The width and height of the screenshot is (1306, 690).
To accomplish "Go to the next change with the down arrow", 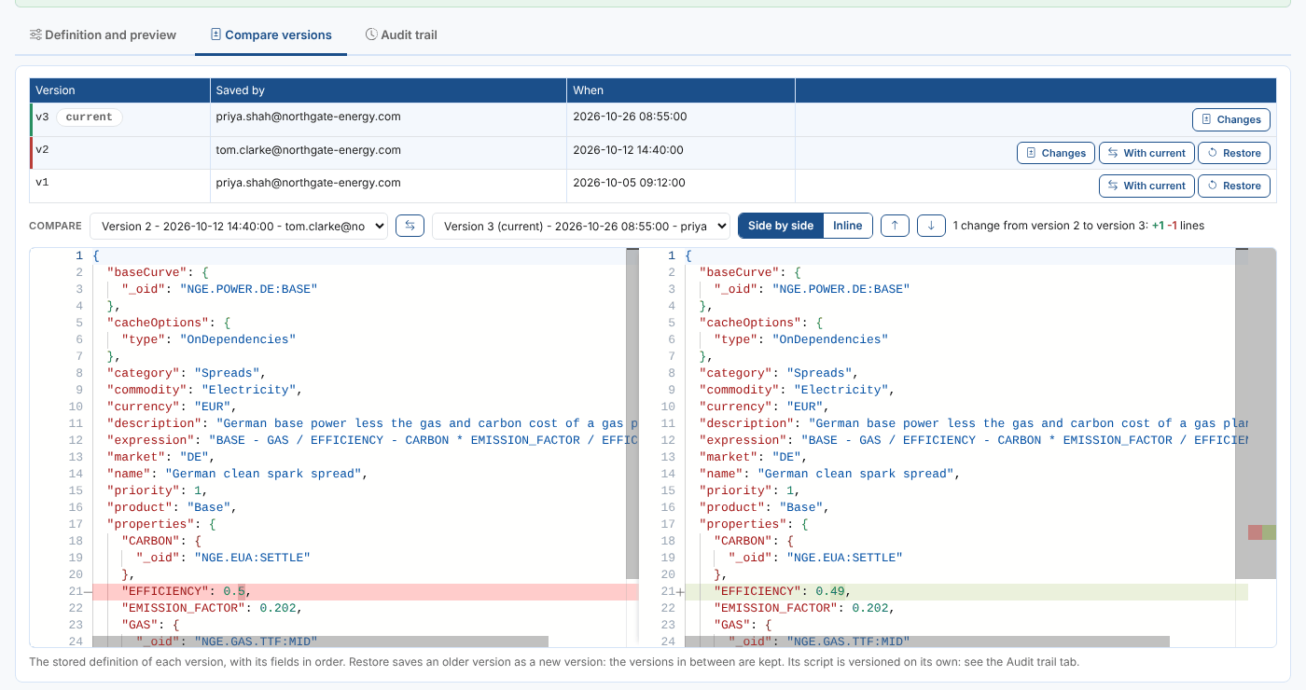I will pyautogui.click(x=931, y=226).
